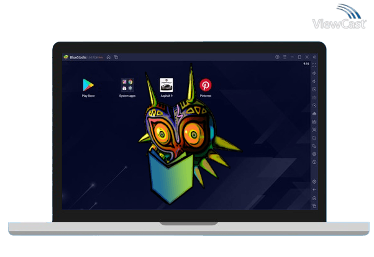Viewport: 374px width, 257px height.
Task: Click the Android home icon in sidebar
Action: 314,198
